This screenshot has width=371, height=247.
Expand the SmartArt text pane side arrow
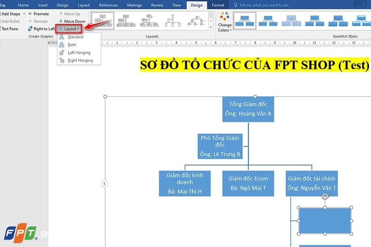coord(105,184)
